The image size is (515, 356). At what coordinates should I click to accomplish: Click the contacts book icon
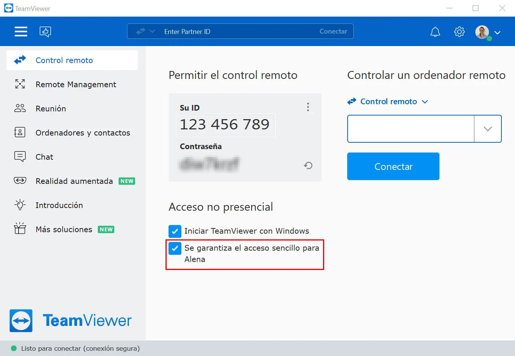click(x=20, y=132)
